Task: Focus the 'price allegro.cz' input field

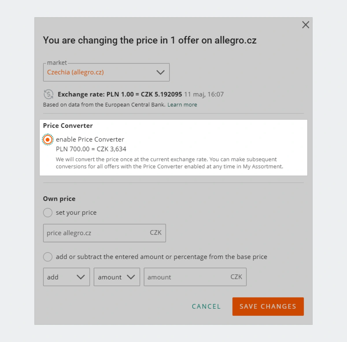Action: pyautogui.click(x=104, y=233)
